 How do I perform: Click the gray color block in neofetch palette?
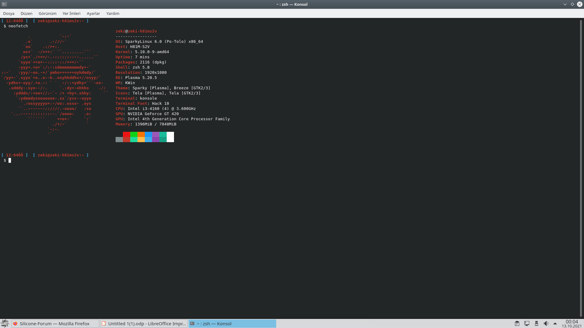pos(119,140)
